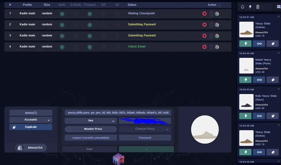Toggle Safe mode for task 2

[62, 25]
